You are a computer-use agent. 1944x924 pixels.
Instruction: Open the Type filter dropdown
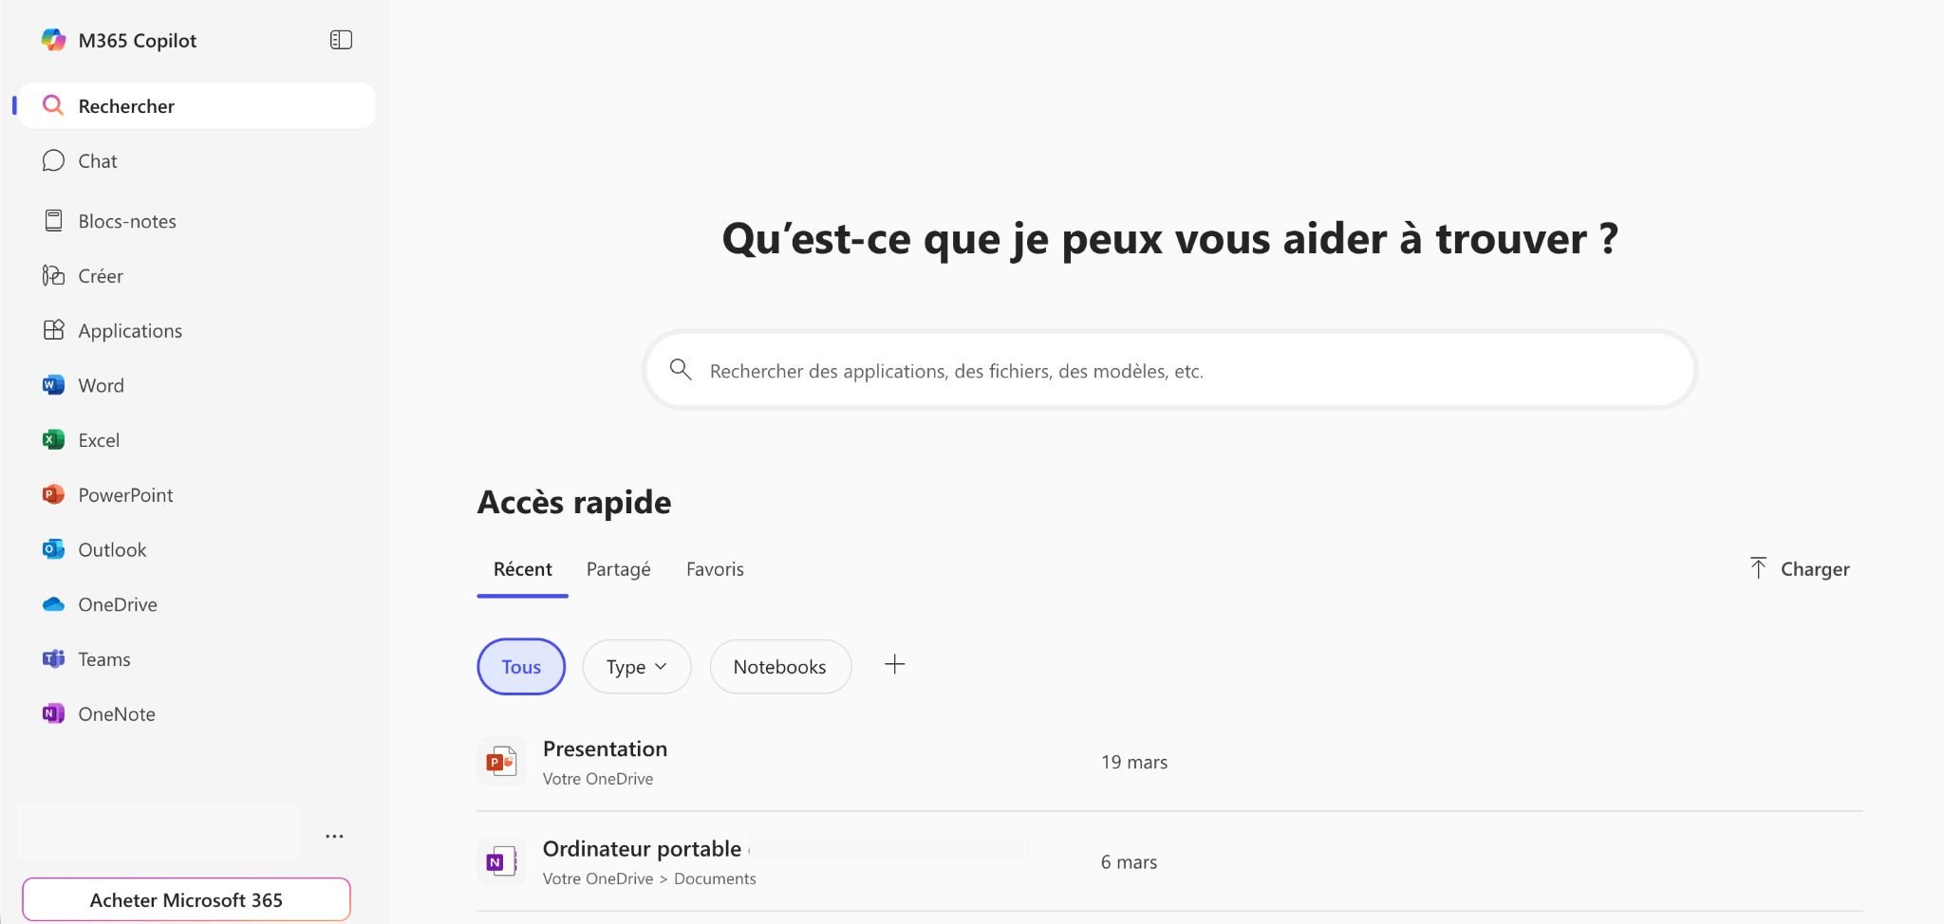pyautogui.click(x=636, y=666)
